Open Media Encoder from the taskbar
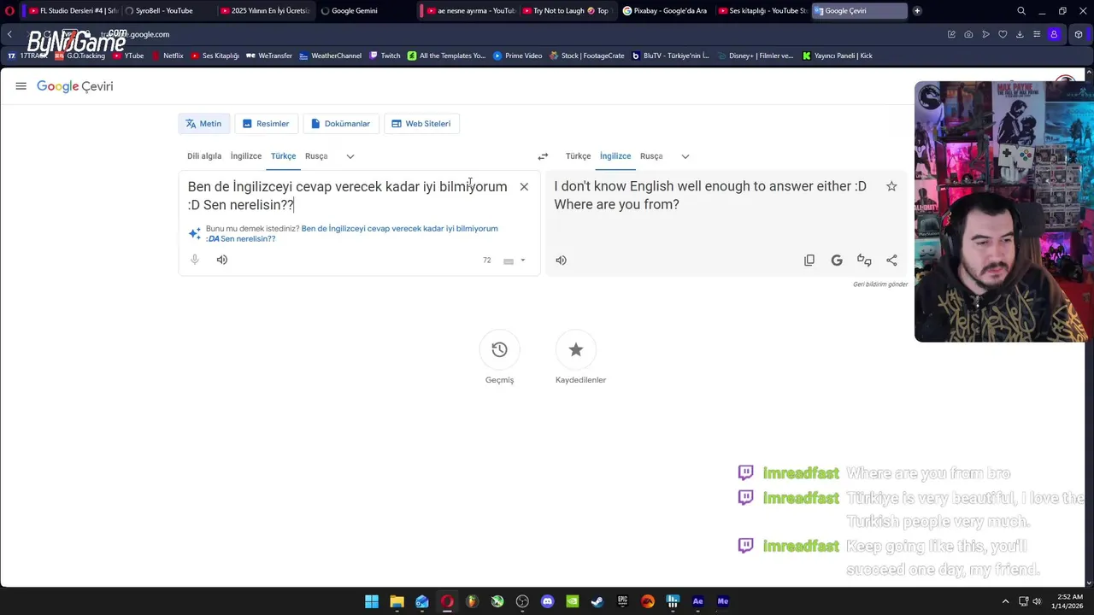The width and height of the screenshot is (1094, 615). (723, 601)
